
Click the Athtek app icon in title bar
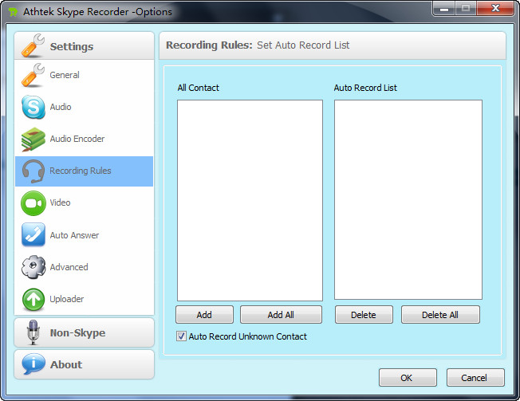coord(14,12)
